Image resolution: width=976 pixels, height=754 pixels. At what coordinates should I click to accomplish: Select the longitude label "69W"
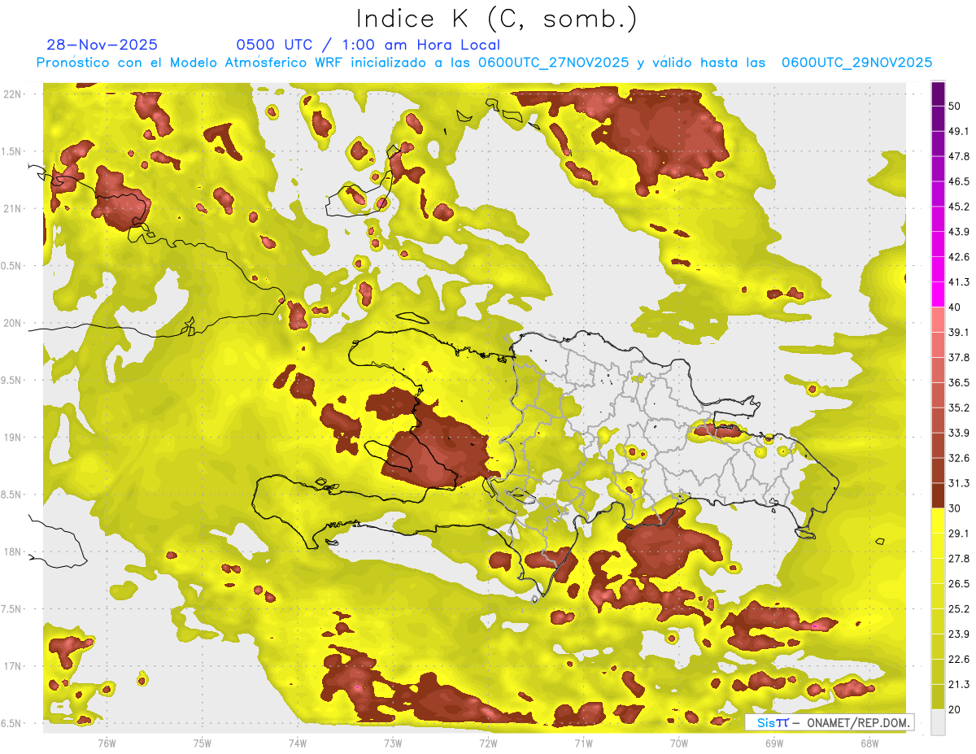774,743
